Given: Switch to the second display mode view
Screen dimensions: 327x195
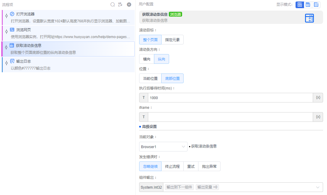Looking at the screenshot, I should (x=308, y=5).
